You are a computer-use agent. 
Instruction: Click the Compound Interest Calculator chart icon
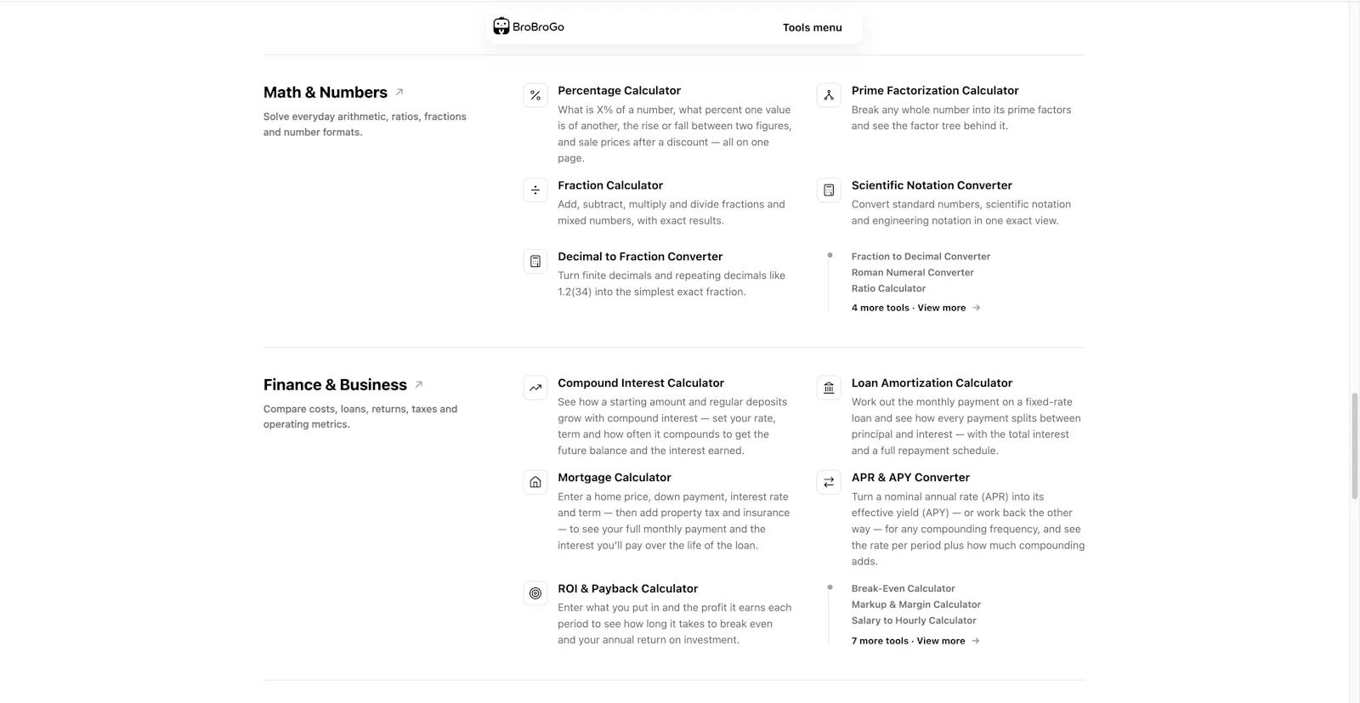coord(535,388)
